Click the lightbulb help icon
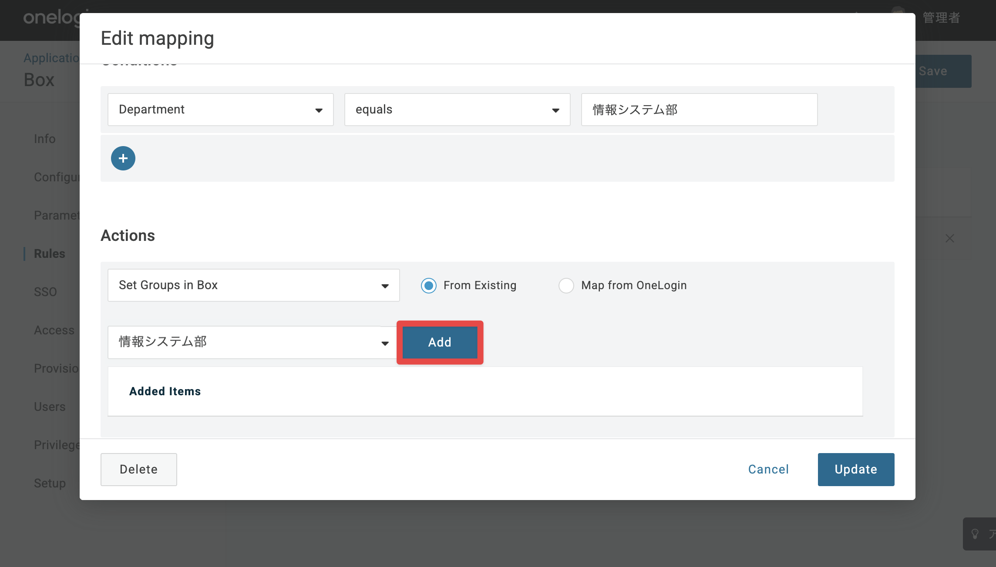Viewport: 996px width, 567px height. point(975,534)
